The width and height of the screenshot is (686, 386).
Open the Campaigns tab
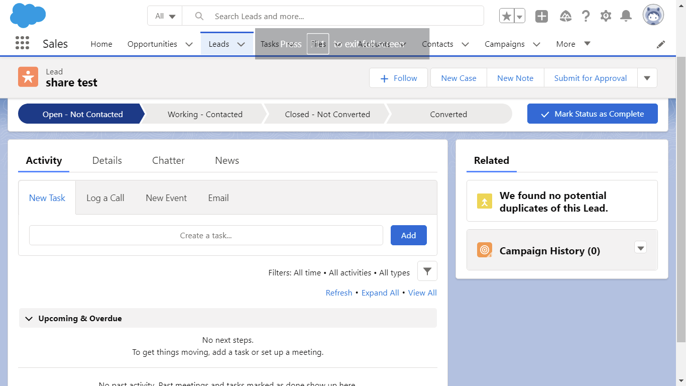[x=505, y=44]
